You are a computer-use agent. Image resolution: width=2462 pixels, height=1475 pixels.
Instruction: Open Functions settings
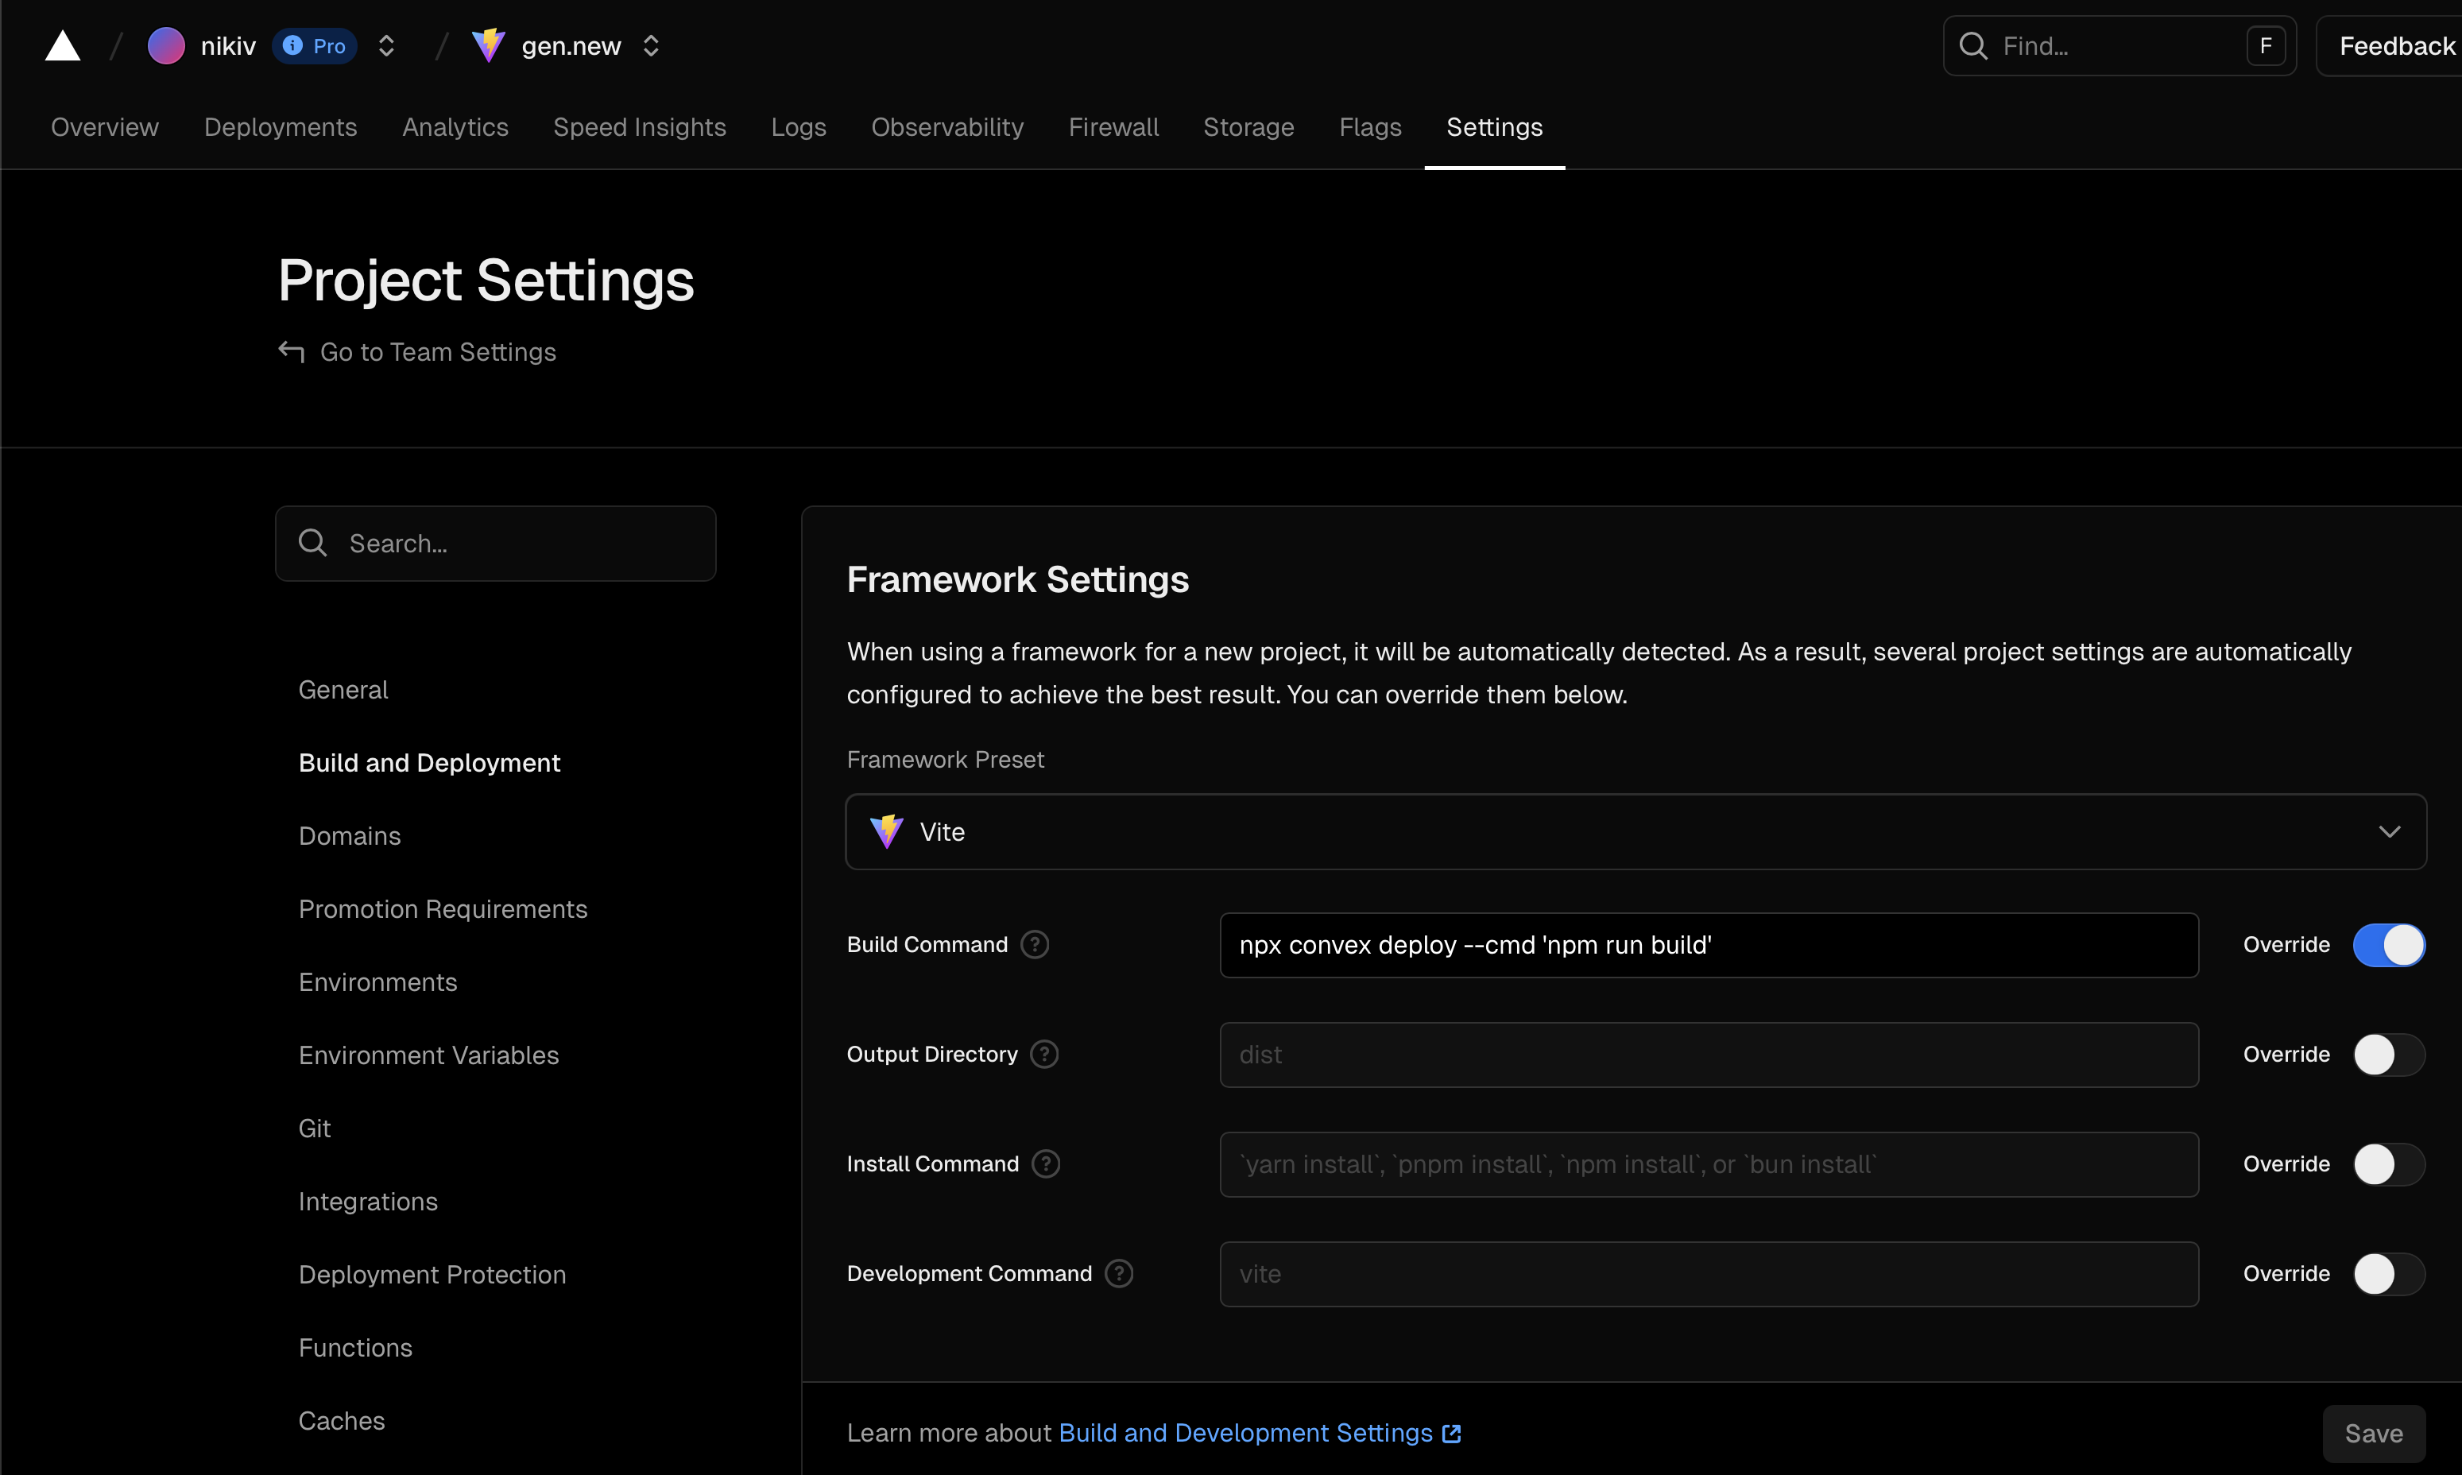pos(355,1348)
